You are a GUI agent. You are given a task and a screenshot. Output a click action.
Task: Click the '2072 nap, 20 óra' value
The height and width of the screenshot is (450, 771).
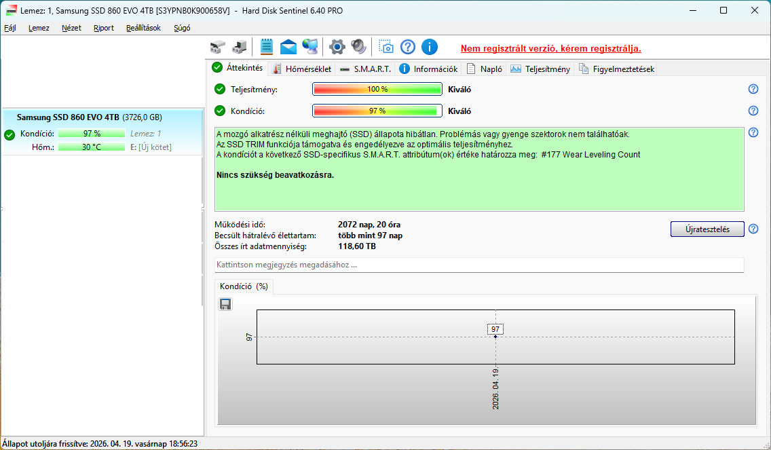[369, 225]
